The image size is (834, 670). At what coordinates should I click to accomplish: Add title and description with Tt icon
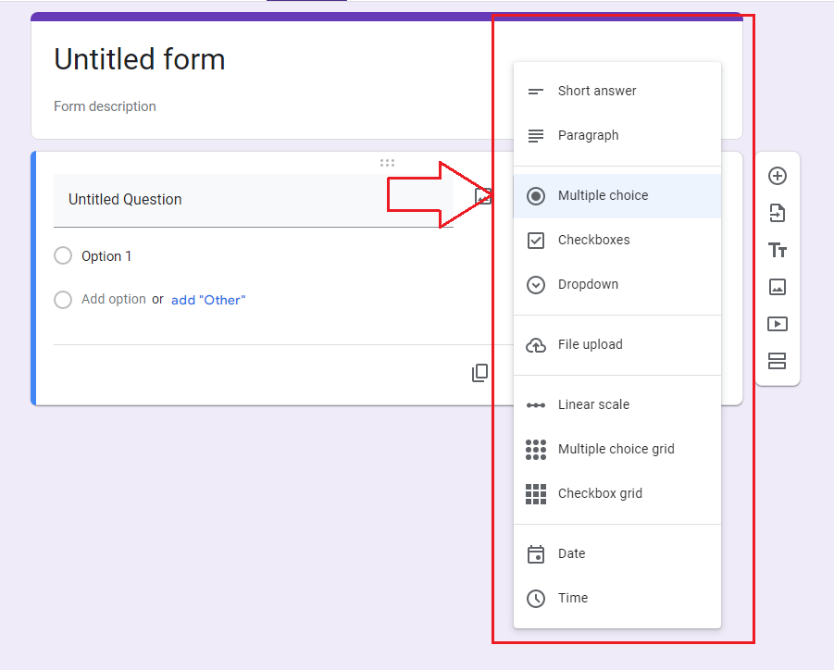tap(778, 250)
